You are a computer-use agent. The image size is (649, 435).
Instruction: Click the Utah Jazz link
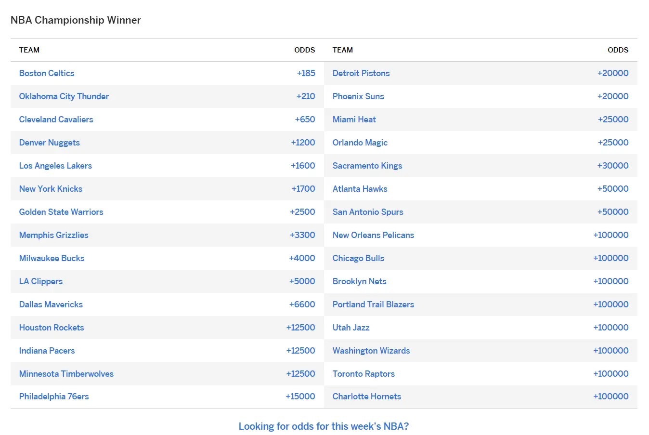pos(351,328)
